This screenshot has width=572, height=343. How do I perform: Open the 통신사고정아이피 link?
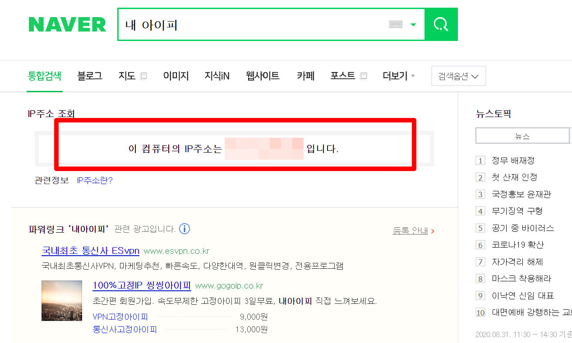tap(125, 329)
